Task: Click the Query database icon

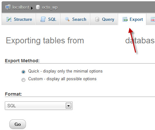Action: point(97,19)
